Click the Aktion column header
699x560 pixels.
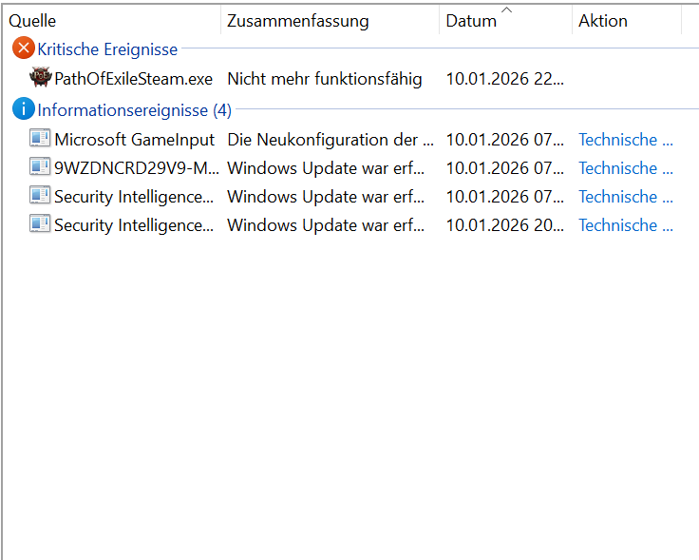click(x=602, y=21)
